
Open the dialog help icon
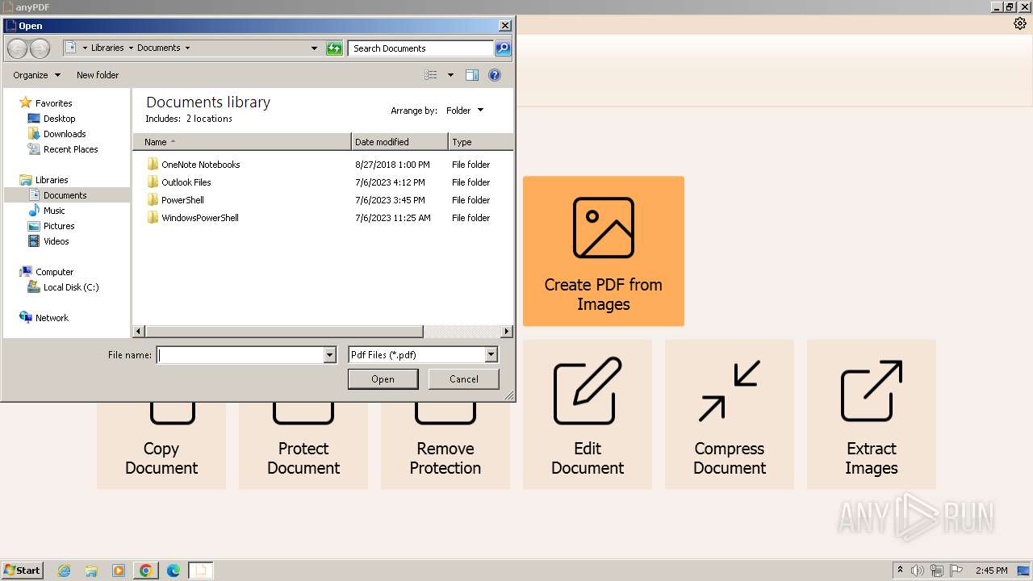(495, 75)
